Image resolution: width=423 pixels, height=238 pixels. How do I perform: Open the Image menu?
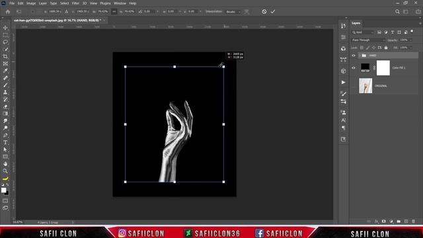click(31, 3)
